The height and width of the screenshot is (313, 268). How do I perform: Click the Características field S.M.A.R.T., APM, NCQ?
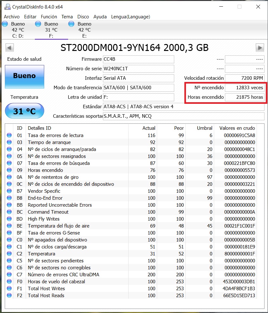point(184,116)
